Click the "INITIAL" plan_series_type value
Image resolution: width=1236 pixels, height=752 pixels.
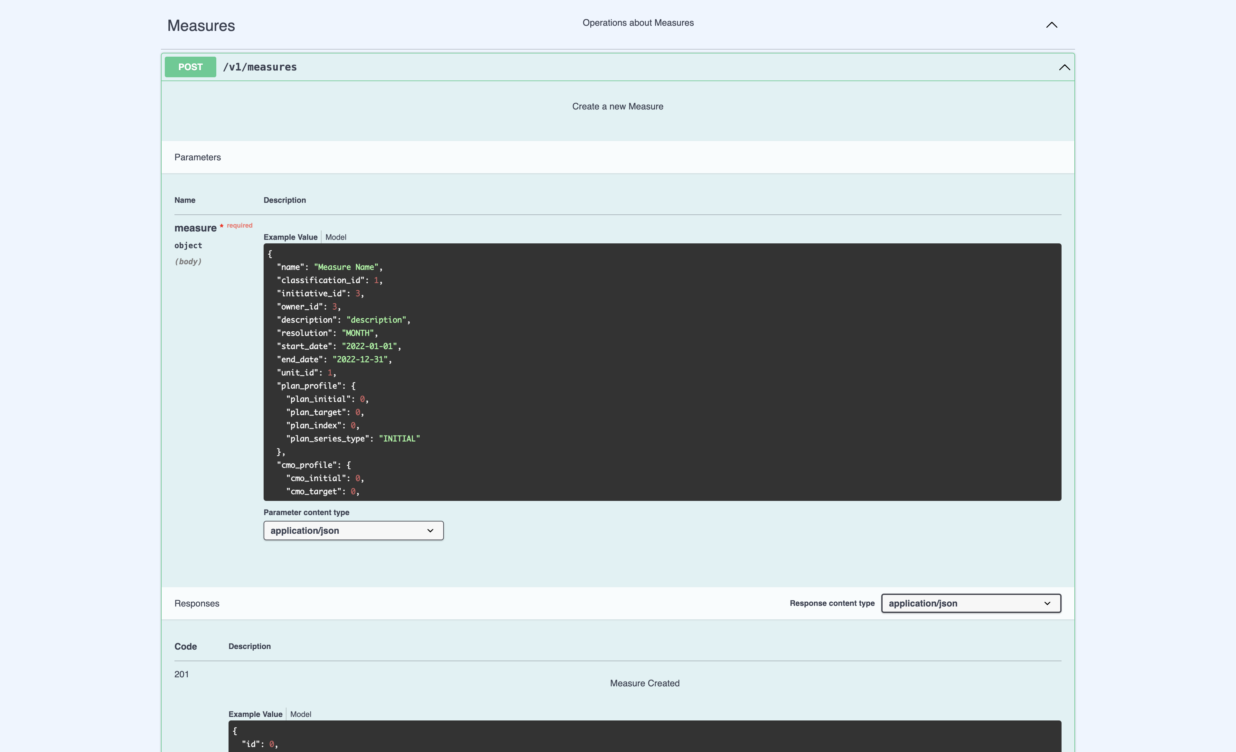(399, 438)
